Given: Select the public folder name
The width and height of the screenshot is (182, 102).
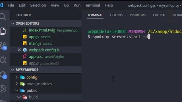Looking at the screenshot, I should (x=32, y=90).
